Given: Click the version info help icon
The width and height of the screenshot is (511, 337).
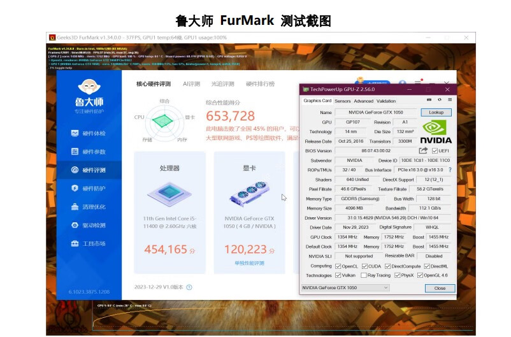Looking at the screenshot, I should coord(189,287).
